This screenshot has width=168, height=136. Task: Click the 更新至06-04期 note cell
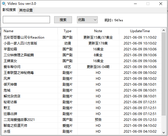pyautogui.click(x=98, y=67)
